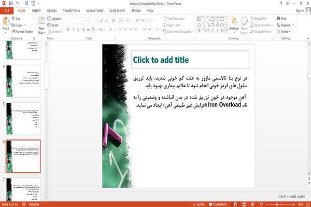
Task: Open the FILE tab
Action: 7,11
